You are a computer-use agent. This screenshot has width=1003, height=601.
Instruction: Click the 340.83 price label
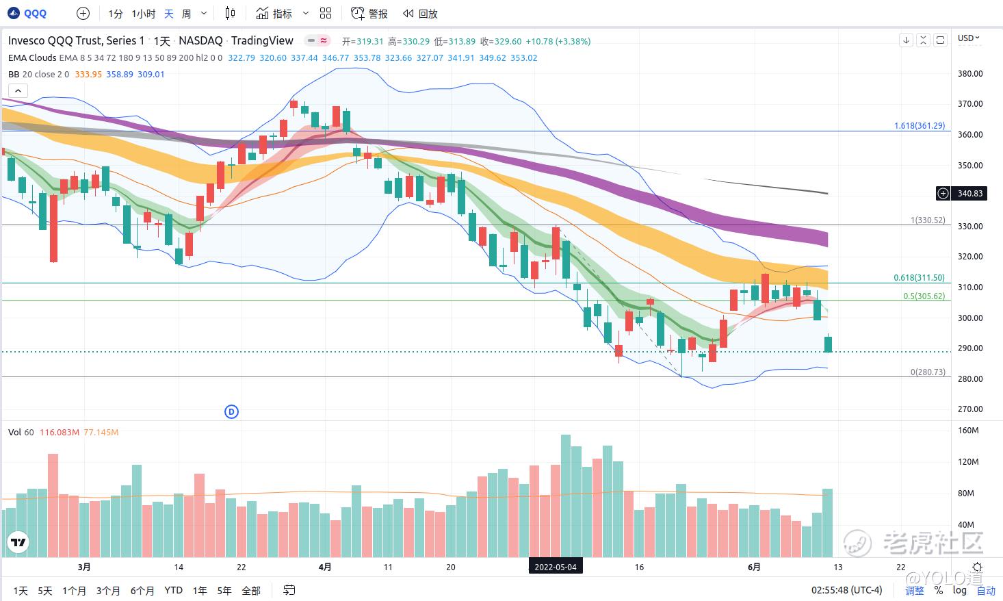point(969,194)
